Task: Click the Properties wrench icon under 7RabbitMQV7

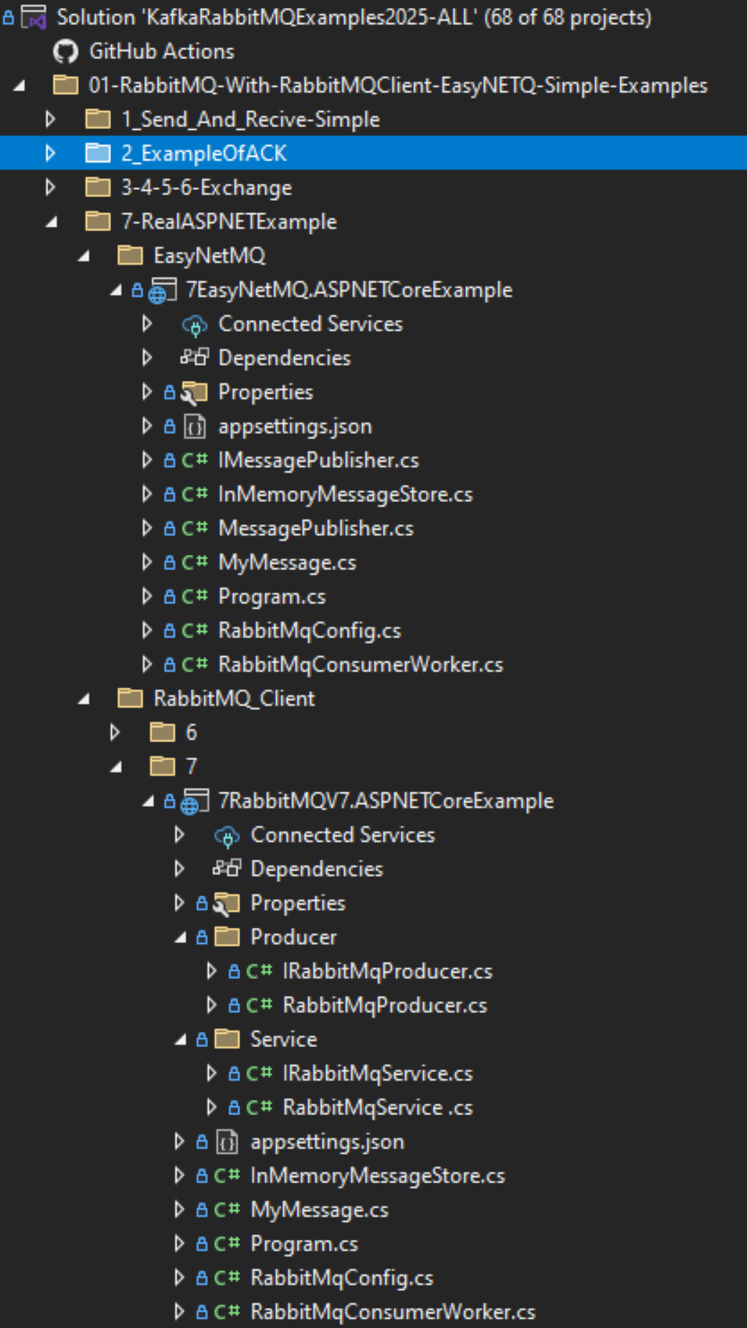Action: click(x=226, y=903)
